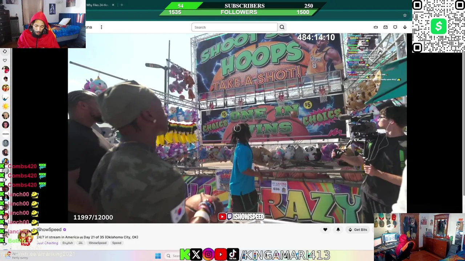Image resolution: width=465 pixels, height=261 pixels.
Task: Open the sun avatar channel in sidebar
Action: [x=5, y=106]
